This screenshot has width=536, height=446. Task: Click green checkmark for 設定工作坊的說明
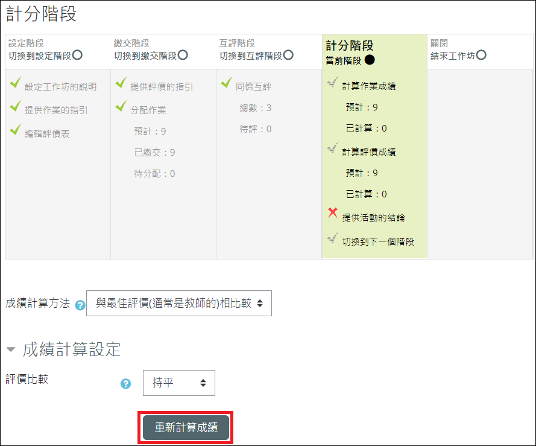(x=16, y=83)
